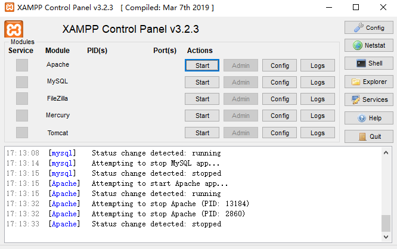Click the 'Module' column header
Viewport: 397px width, 249px height.
pos(57,51)
